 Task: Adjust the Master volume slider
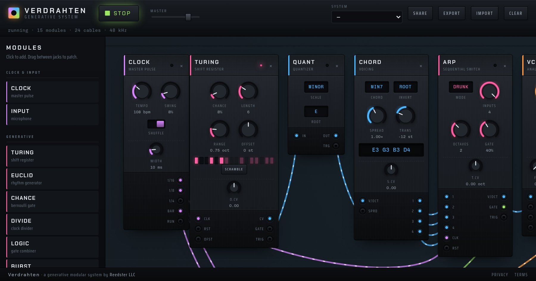(188, 17)
